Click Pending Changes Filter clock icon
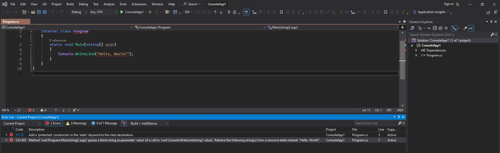The height and width of the screenshot is (153, 500). pyautogui.click(x=420, y=28)
